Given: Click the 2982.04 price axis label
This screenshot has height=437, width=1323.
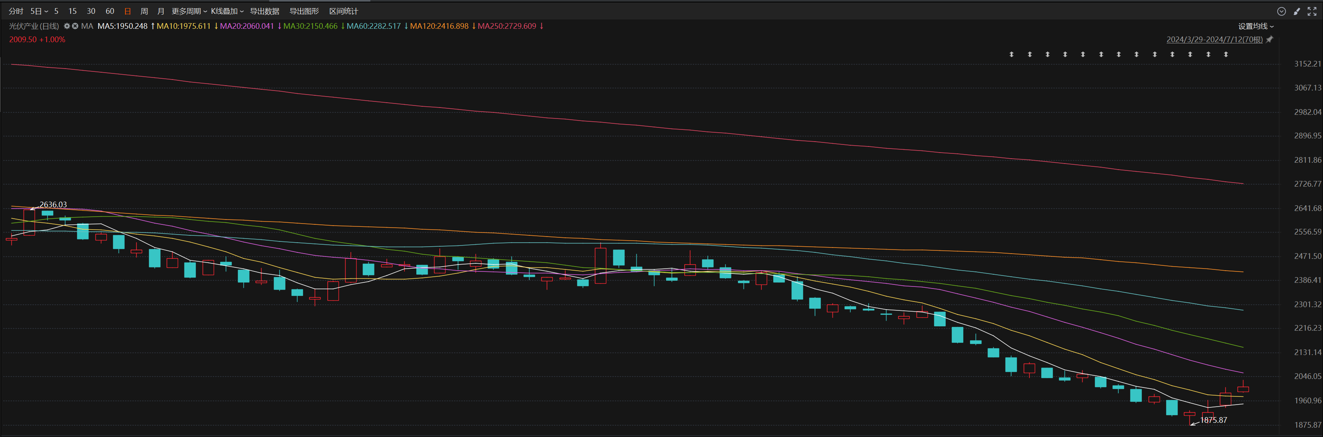Looking at the screenshot, I should pos(1308,112).
